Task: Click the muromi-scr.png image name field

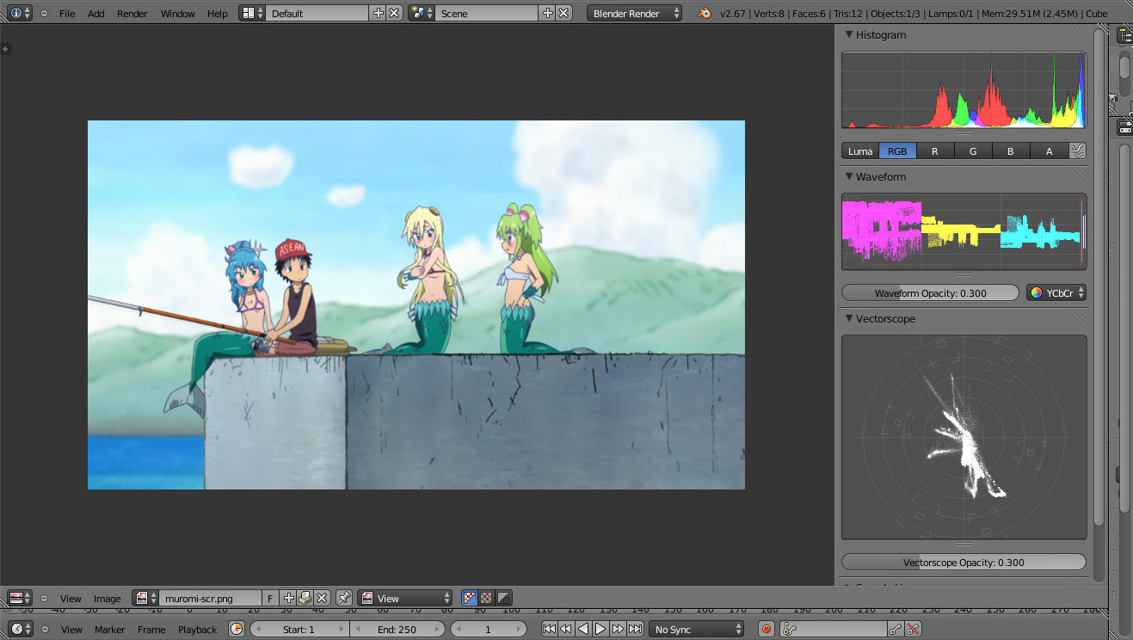Action: coord(210,598)
